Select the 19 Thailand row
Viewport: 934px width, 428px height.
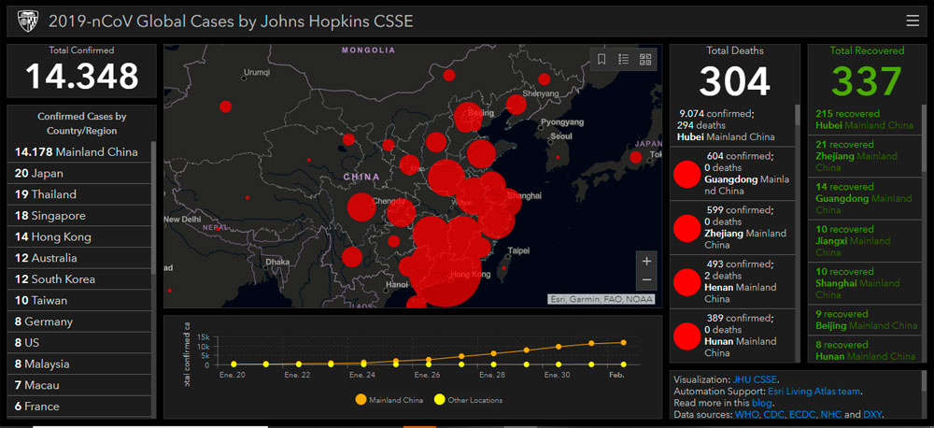tap(78, 194)
